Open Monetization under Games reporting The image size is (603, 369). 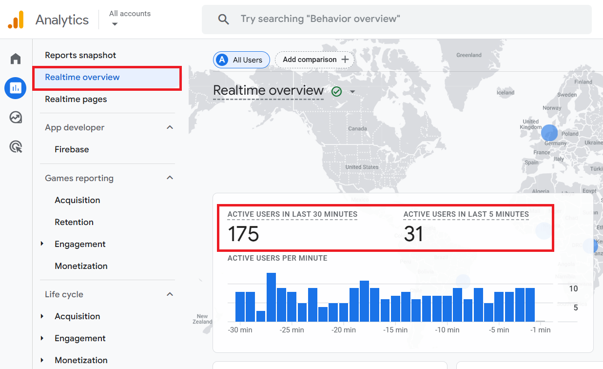tap(81, 266)
